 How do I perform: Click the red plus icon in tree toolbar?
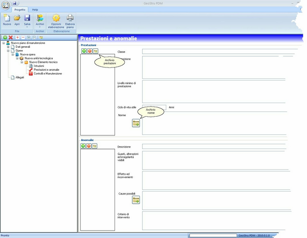18,37
